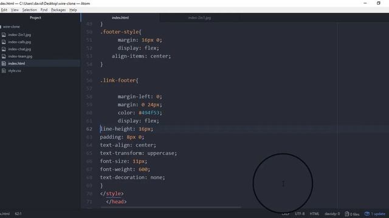Switch to the index.html editor tab

(x=120, y=18)
